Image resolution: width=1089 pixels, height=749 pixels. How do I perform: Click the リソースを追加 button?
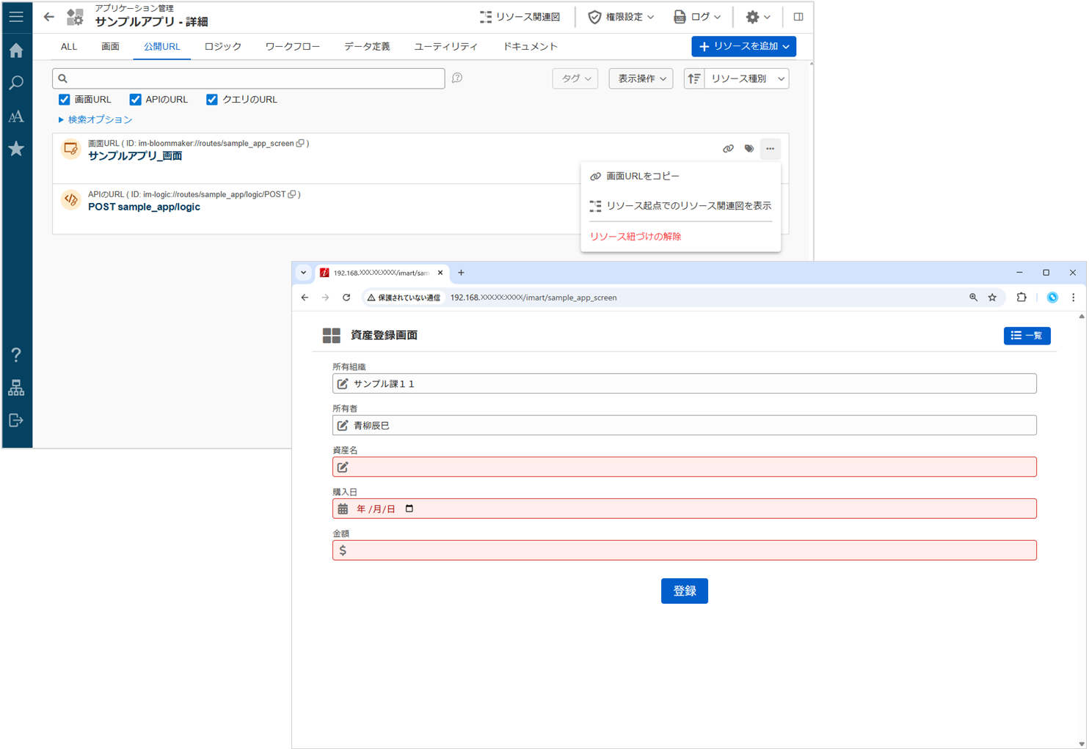pyautogui.click(x=743, y=46)
